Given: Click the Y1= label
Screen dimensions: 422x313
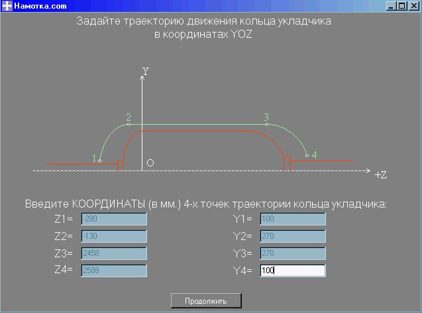Looking at the screenshot, I should (242, 219).
